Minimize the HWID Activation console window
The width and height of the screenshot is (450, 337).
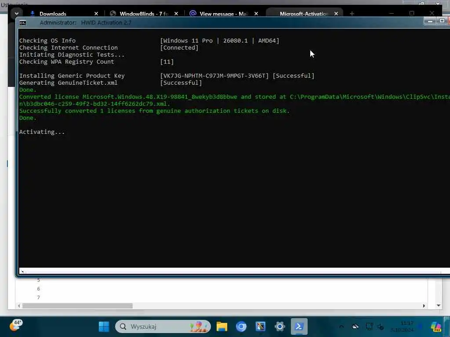430,21
